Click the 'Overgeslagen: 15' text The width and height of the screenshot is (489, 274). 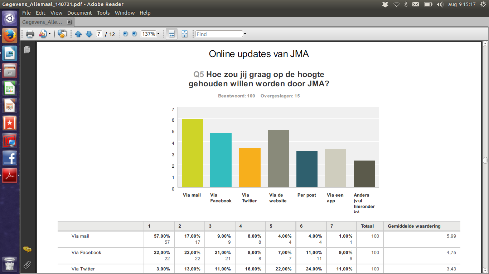point(280,96)
